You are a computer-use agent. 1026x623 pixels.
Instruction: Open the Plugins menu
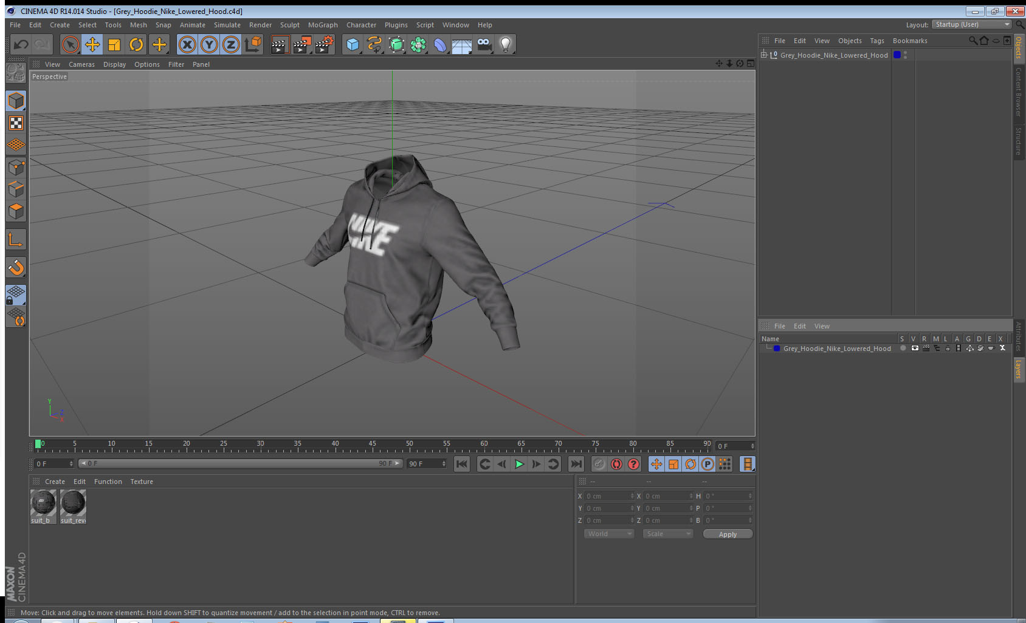pyautogui.click(x=396, y=25)
